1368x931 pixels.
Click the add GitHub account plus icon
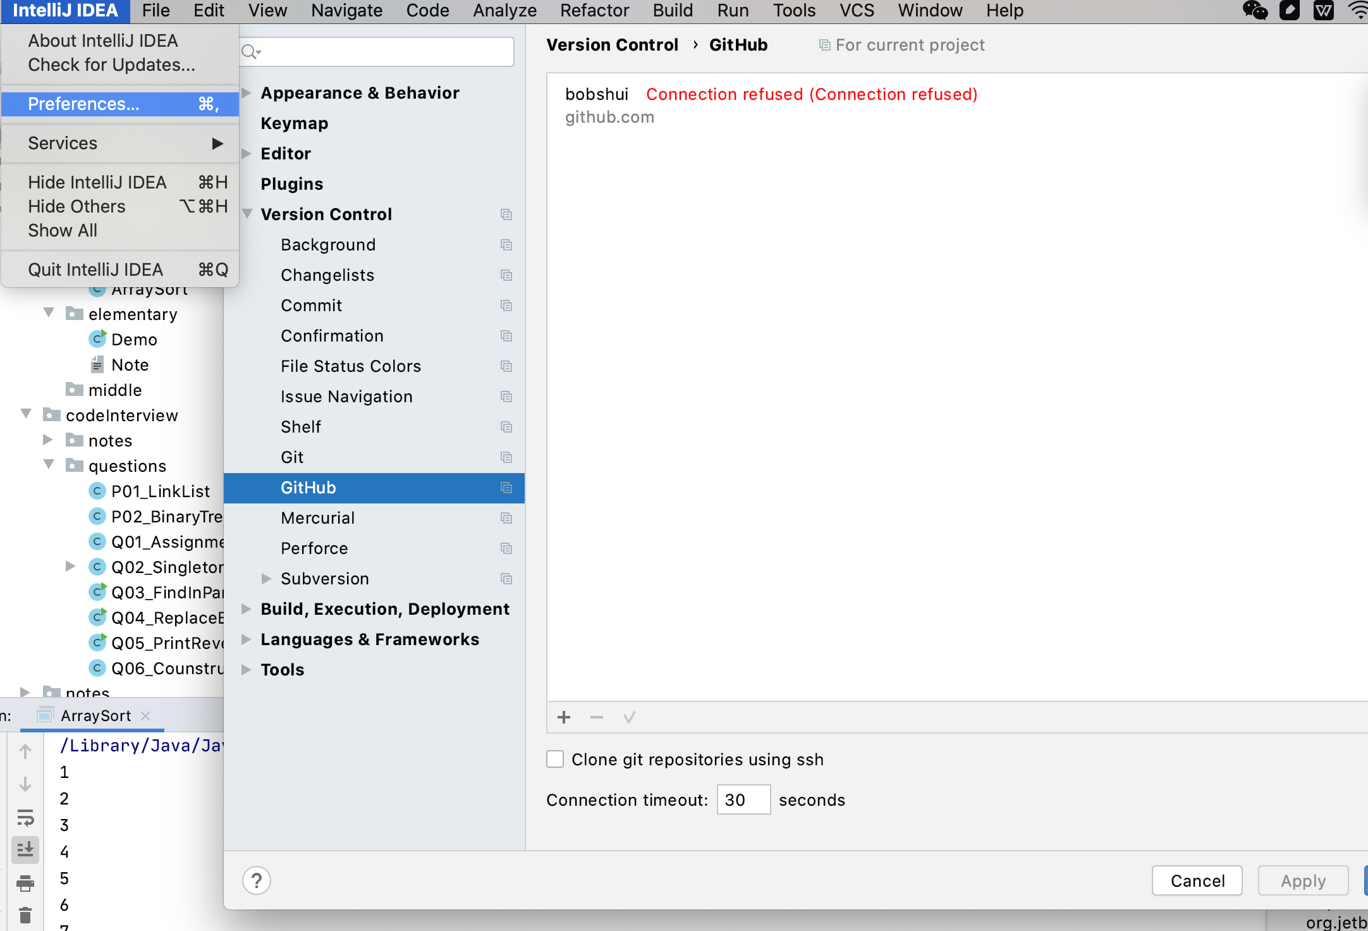click(564, 717)
